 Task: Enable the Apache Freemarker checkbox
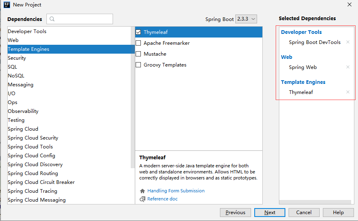click(138, 43)
